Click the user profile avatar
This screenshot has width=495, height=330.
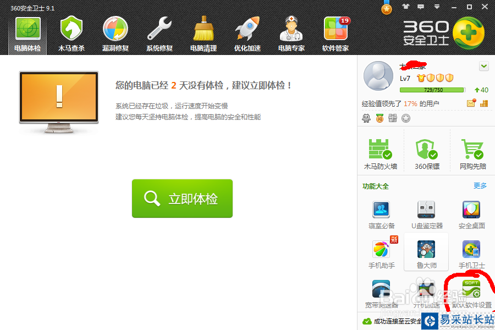[x=378, y=76]
